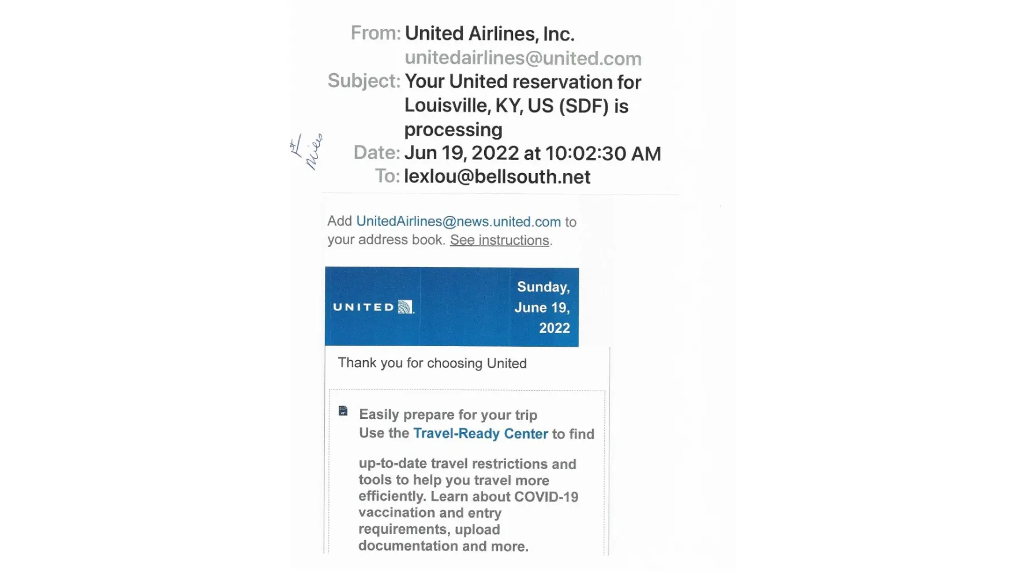Click the sender name United Airlines, Inc.

coord(489,33)
